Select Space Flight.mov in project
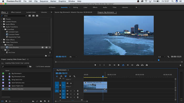Image resolution: width=184 pixels, height=103 pixels. click(x=18, y=86)
